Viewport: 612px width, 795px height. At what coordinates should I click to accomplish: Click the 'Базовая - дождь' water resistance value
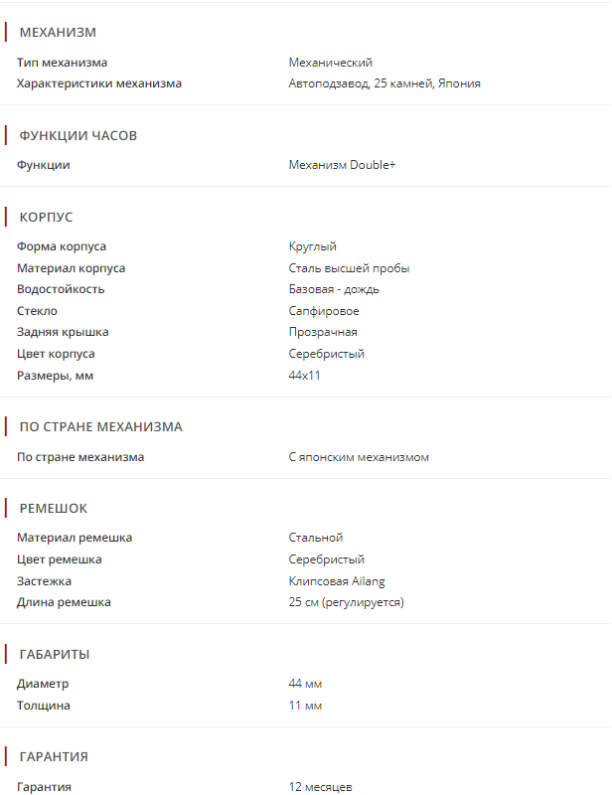tap(334, 289)
